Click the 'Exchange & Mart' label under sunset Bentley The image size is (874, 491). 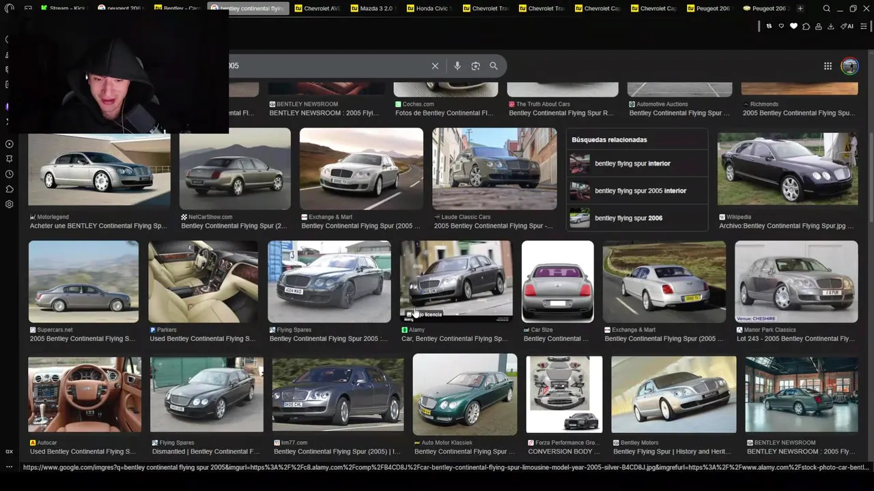(x=330, y=217)
